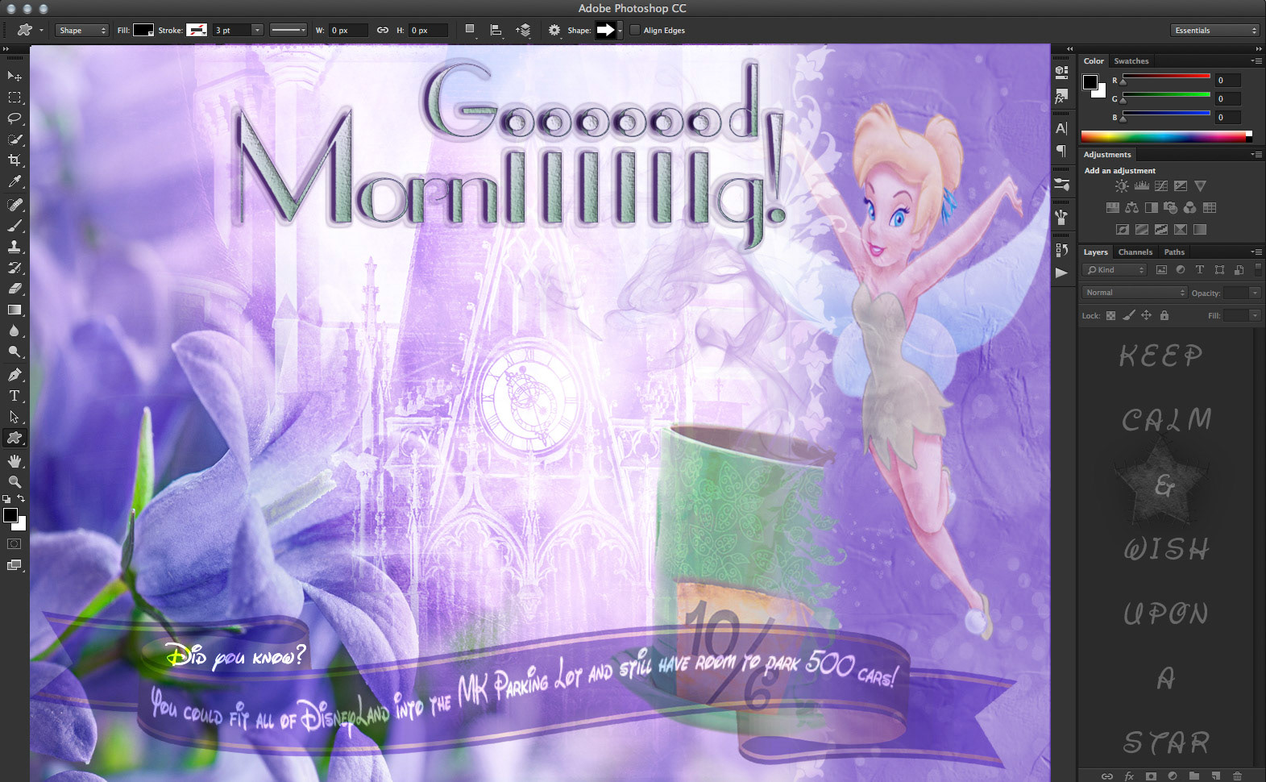Select the Dodge tool
The width and height of the screenshot is (1266, 782).
click(14, 351)
